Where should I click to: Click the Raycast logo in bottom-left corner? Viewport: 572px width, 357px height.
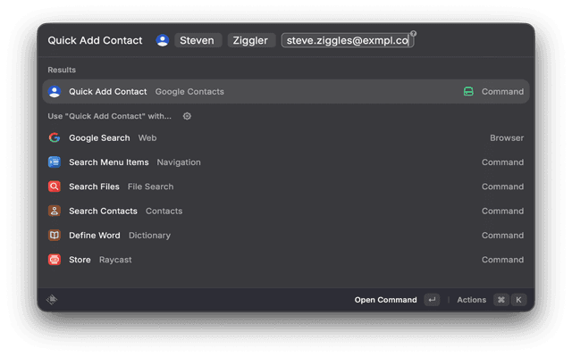coord(52,300)
